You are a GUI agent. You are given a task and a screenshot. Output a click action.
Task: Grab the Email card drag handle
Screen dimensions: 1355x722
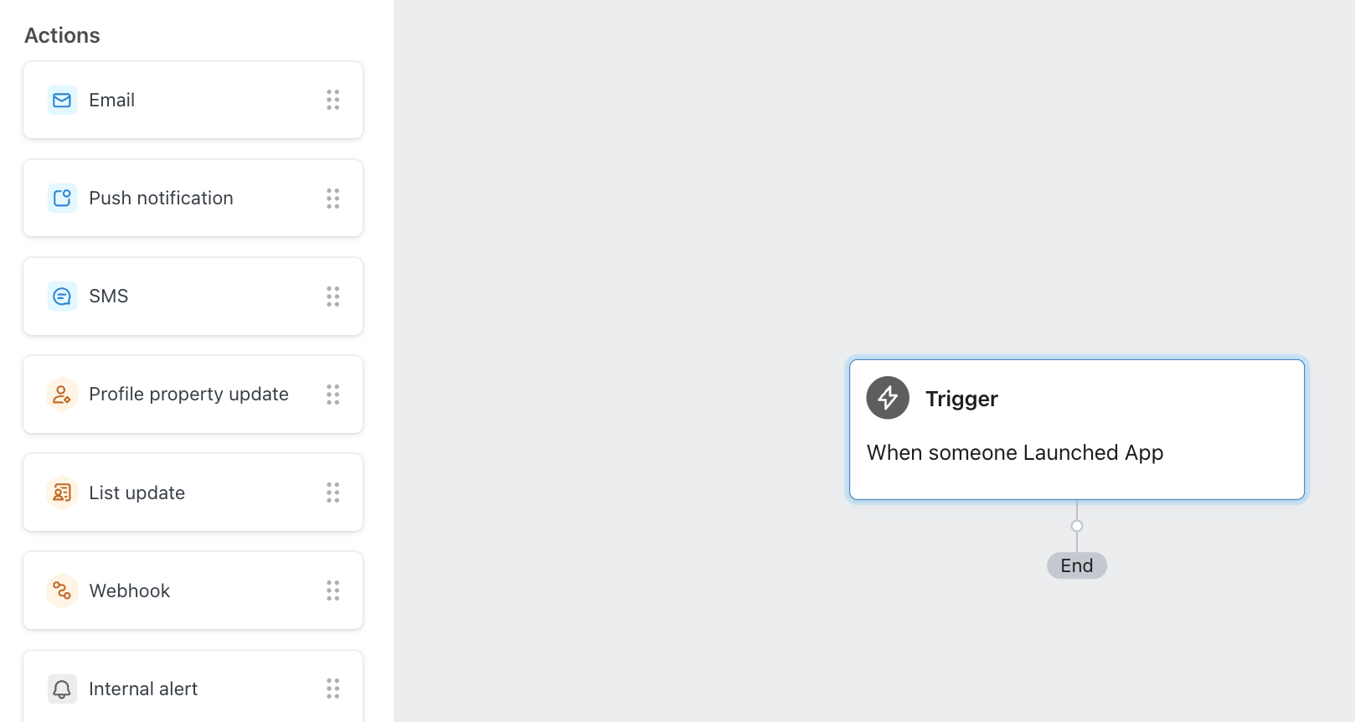(332, 101)
